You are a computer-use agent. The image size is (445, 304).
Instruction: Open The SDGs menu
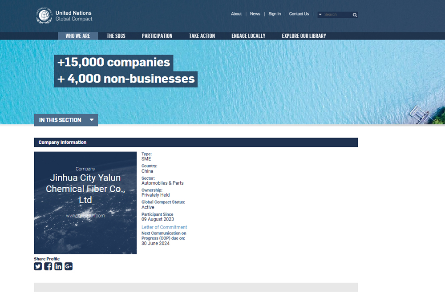tap(116, 36)
